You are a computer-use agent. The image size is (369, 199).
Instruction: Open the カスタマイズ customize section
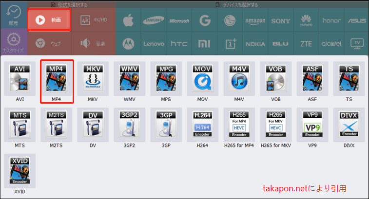pyautogui.click(x=14, y=42)
